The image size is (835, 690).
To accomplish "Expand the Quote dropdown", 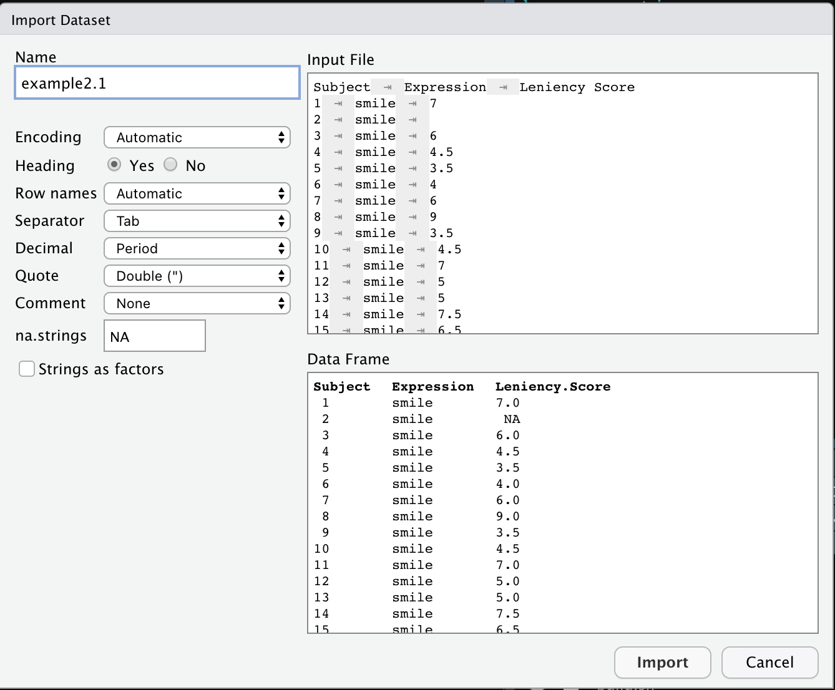I will (x=197, y=276).
